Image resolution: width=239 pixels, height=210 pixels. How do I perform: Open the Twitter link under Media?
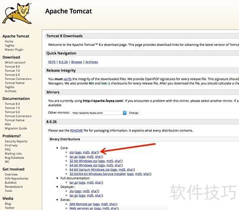[x=10, y=208]
